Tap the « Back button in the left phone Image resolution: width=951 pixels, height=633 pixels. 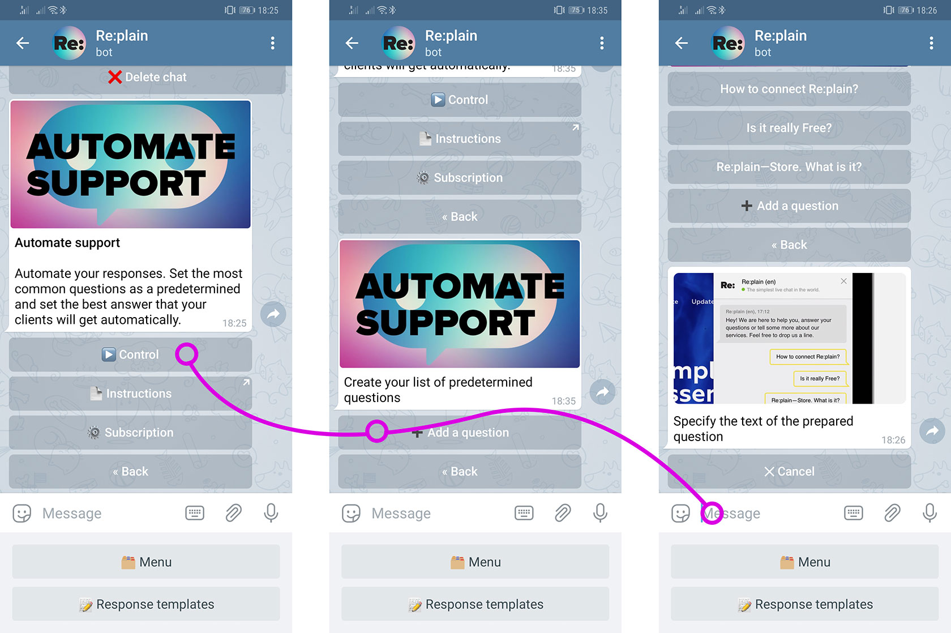tap(130, 472)
